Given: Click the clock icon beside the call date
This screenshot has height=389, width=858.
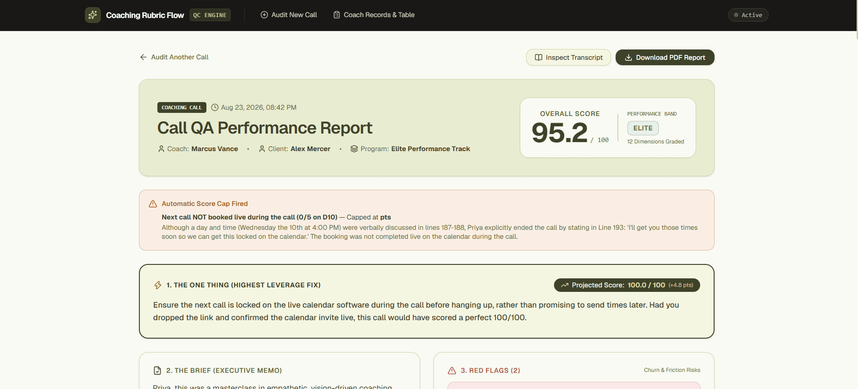Looking at the screenshot, I should pos(215,107).
